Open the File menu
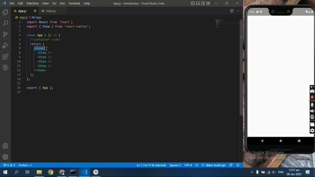 [12, 3]
